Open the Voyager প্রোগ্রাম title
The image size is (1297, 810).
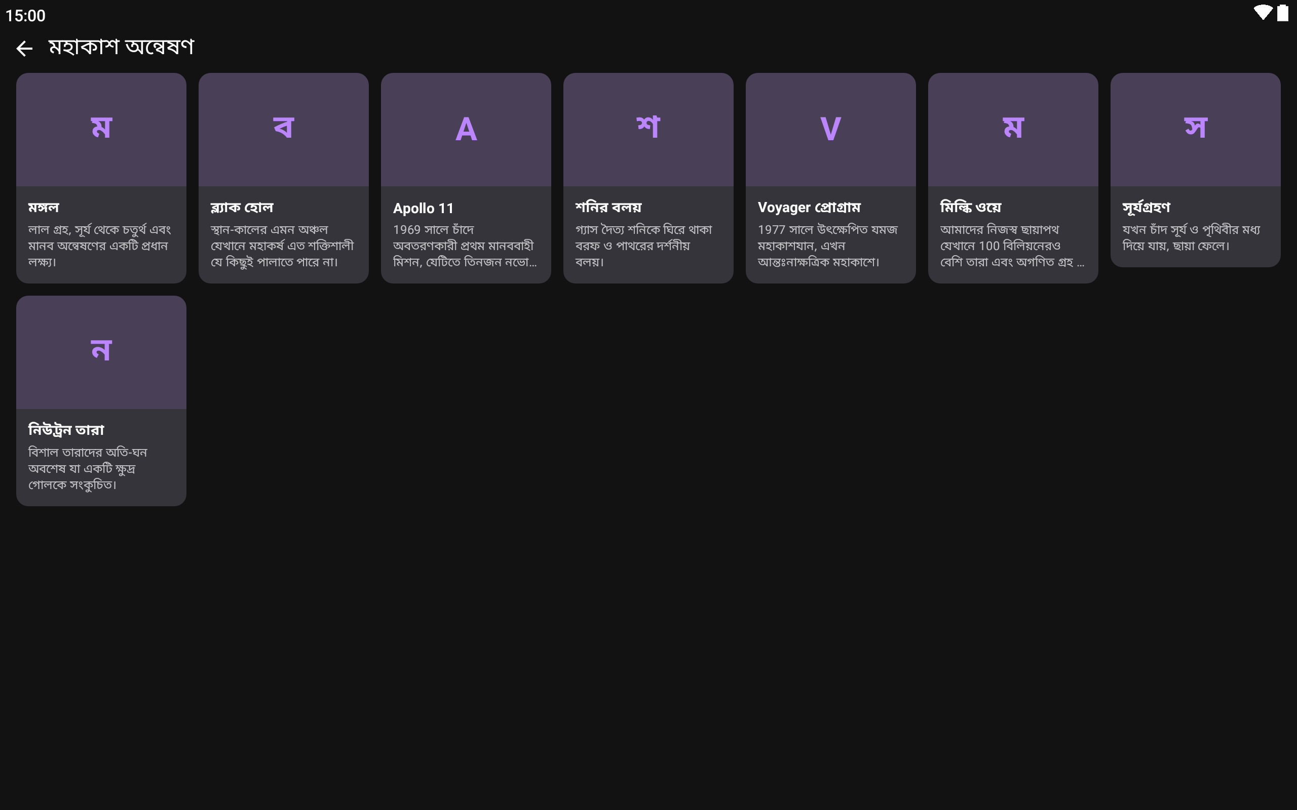pyautogui.click(x=809, y=208)
